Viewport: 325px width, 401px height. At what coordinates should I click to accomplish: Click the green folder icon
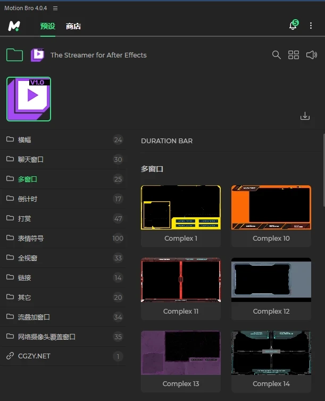pyautogui.click(x=14, y=55)
